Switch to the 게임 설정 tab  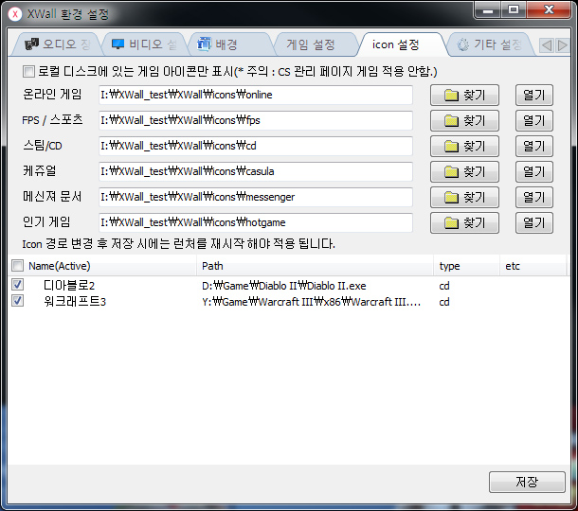click(x=310, y=44)
